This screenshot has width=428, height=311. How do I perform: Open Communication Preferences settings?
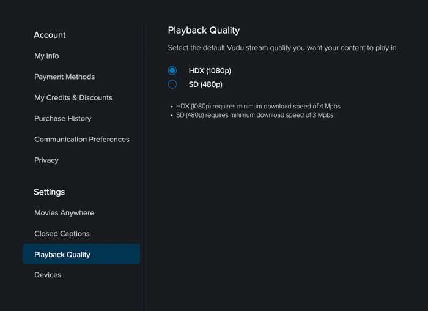point(81,139)
